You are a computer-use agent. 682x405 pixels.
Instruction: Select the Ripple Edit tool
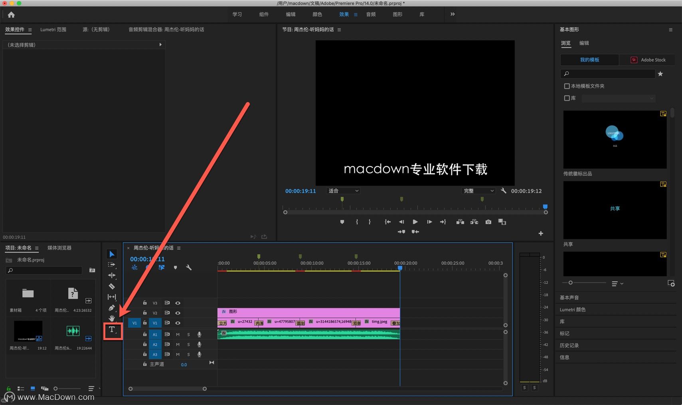tap(112, 275)
